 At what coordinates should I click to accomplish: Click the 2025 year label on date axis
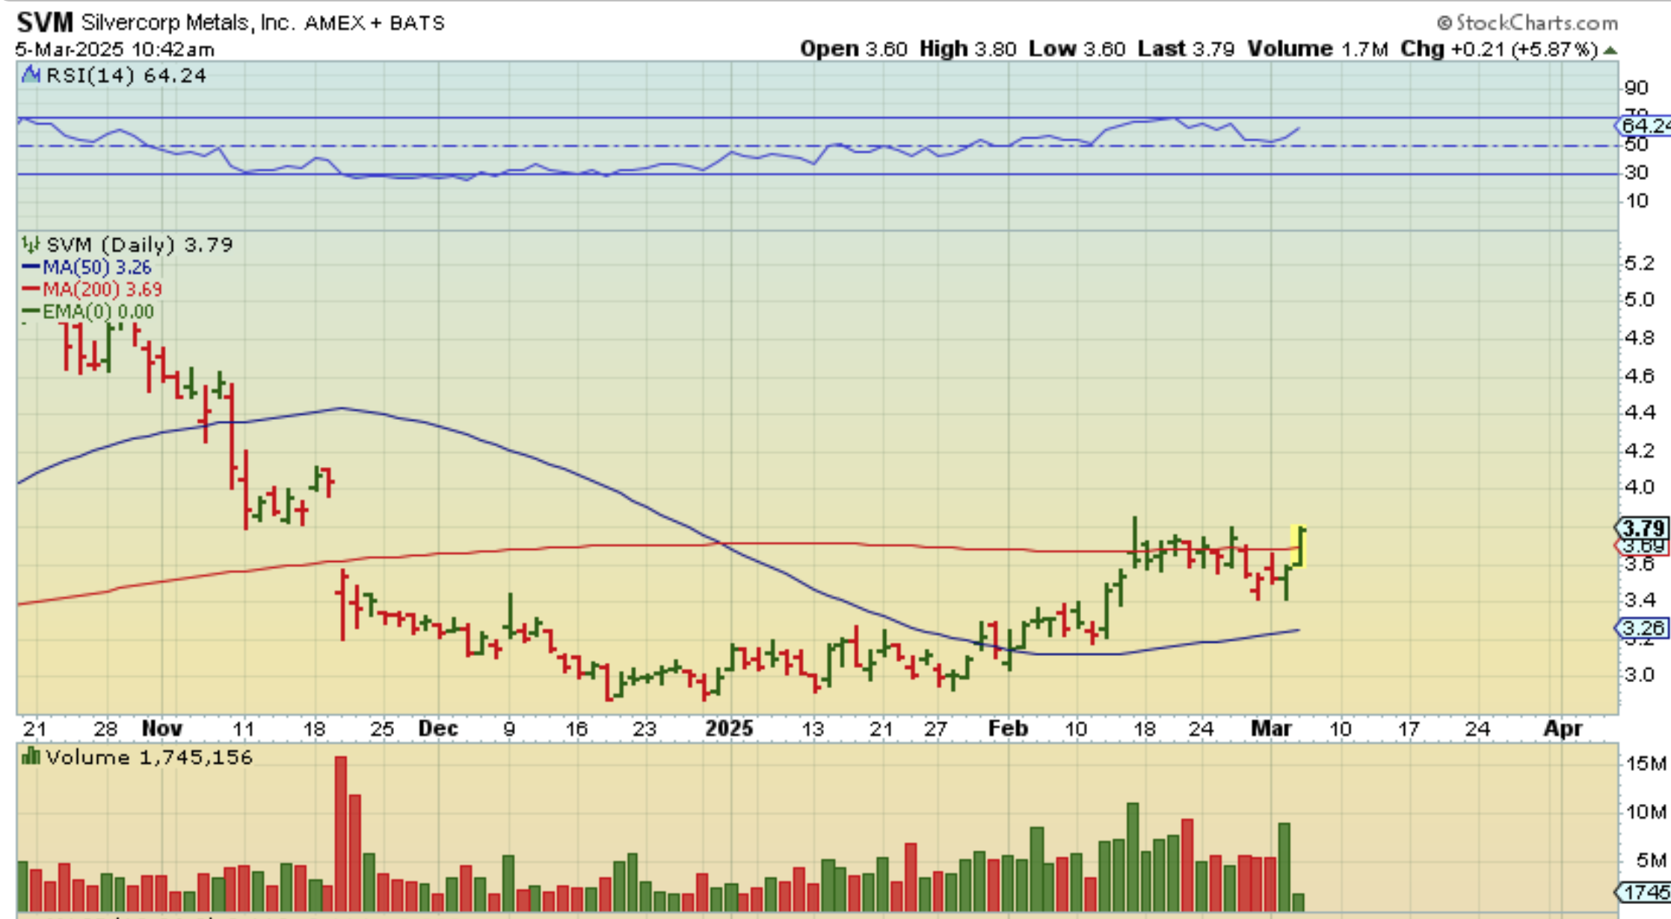[x=729, y=728]
